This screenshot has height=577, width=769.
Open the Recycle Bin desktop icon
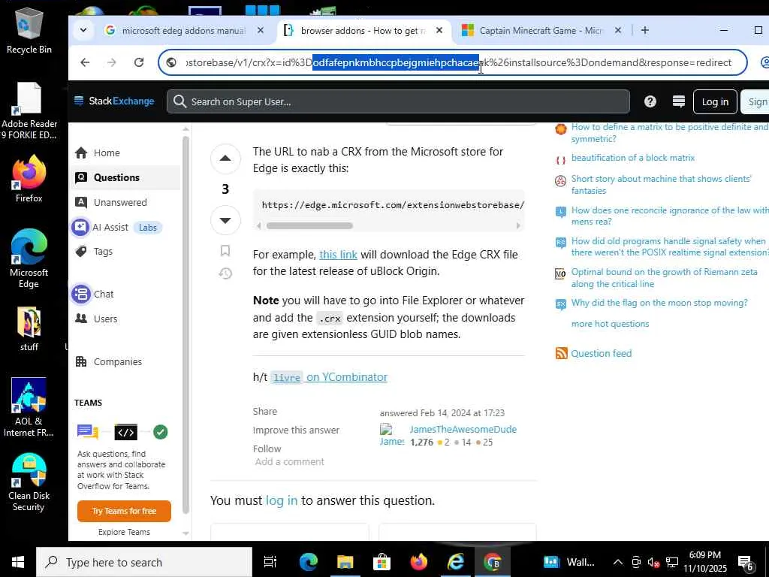click(29, 30)
